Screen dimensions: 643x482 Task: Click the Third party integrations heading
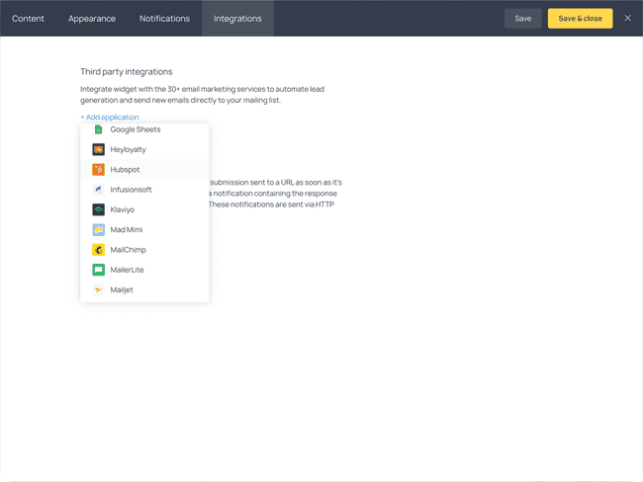click(127, 72)
